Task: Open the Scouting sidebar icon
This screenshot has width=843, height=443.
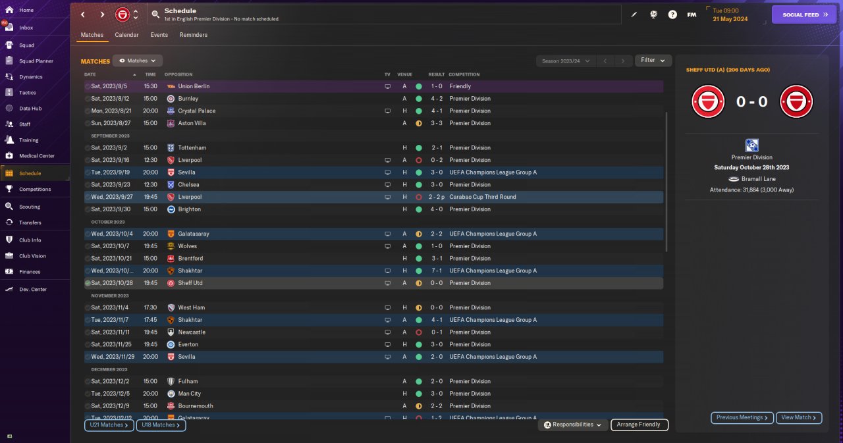Action: pyautogui.click(x=9, y=207)
